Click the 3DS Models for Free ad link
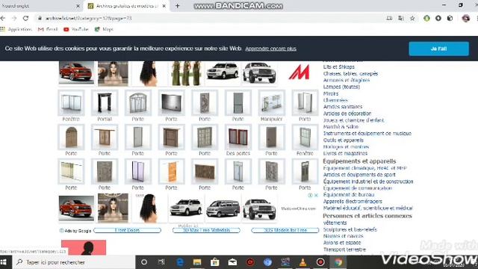 pyautogui.click(x=285, y=230)
